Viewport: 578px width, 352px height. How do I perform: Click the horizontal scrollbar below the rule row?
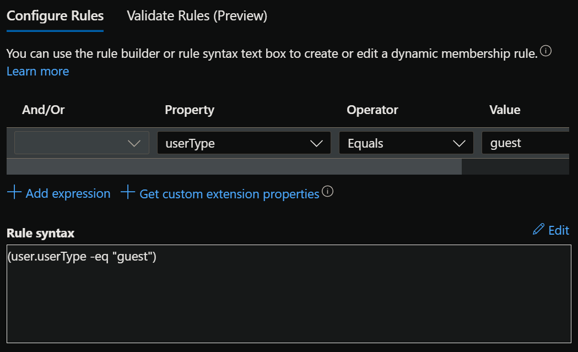234,167
